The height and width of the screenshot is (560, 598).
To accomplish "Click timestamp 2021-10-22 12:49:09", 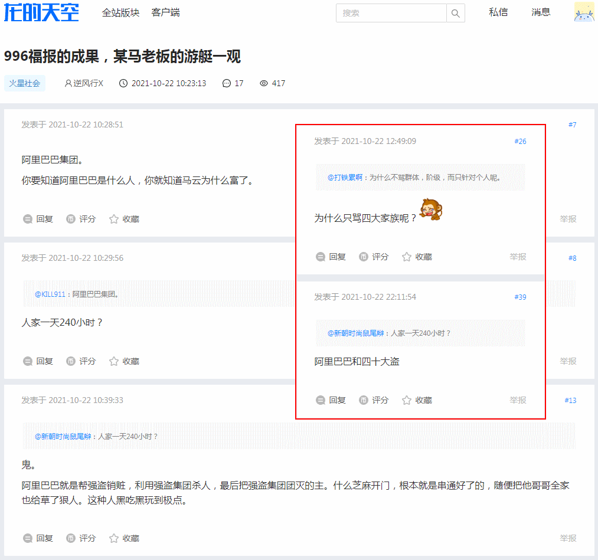I will pos(379,142).
